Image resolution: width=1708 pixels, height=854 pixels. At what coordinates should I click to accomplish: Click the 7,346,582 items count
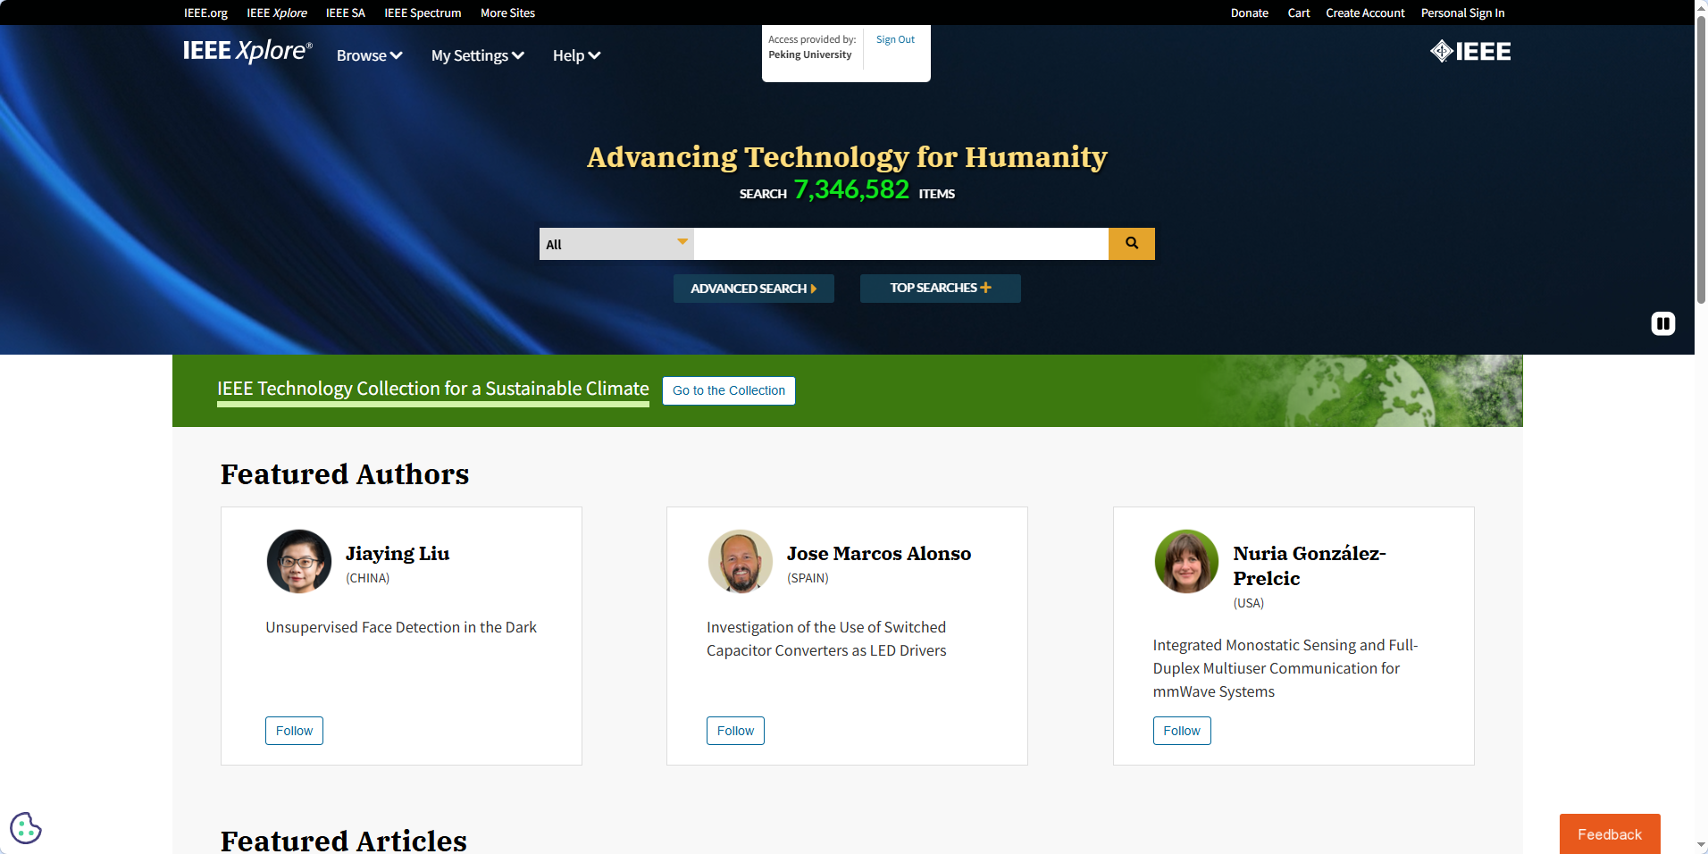851,189
